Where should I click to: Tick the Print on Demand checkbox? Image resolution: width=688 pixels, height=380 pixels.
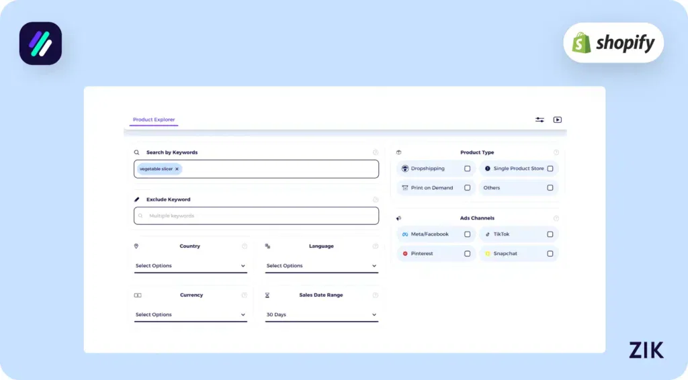click(468, 188)
